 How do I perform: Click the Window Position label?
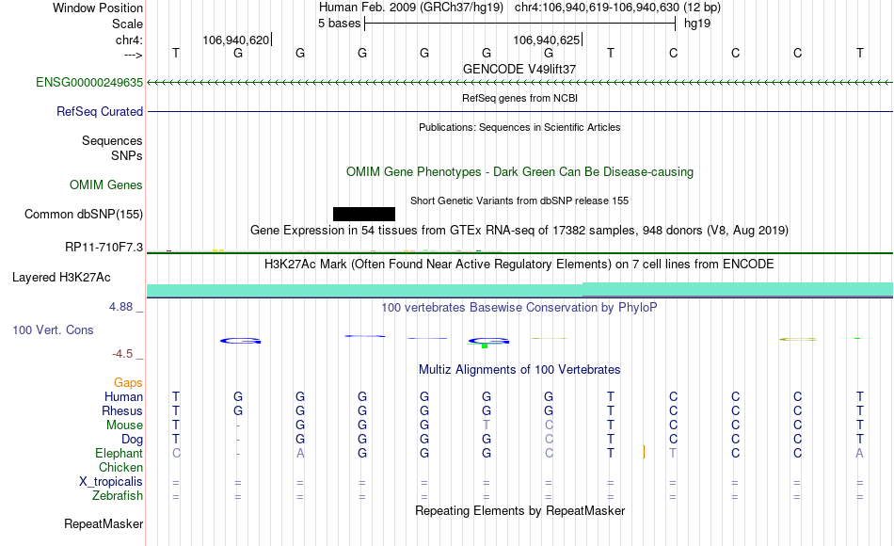(98, 8)
